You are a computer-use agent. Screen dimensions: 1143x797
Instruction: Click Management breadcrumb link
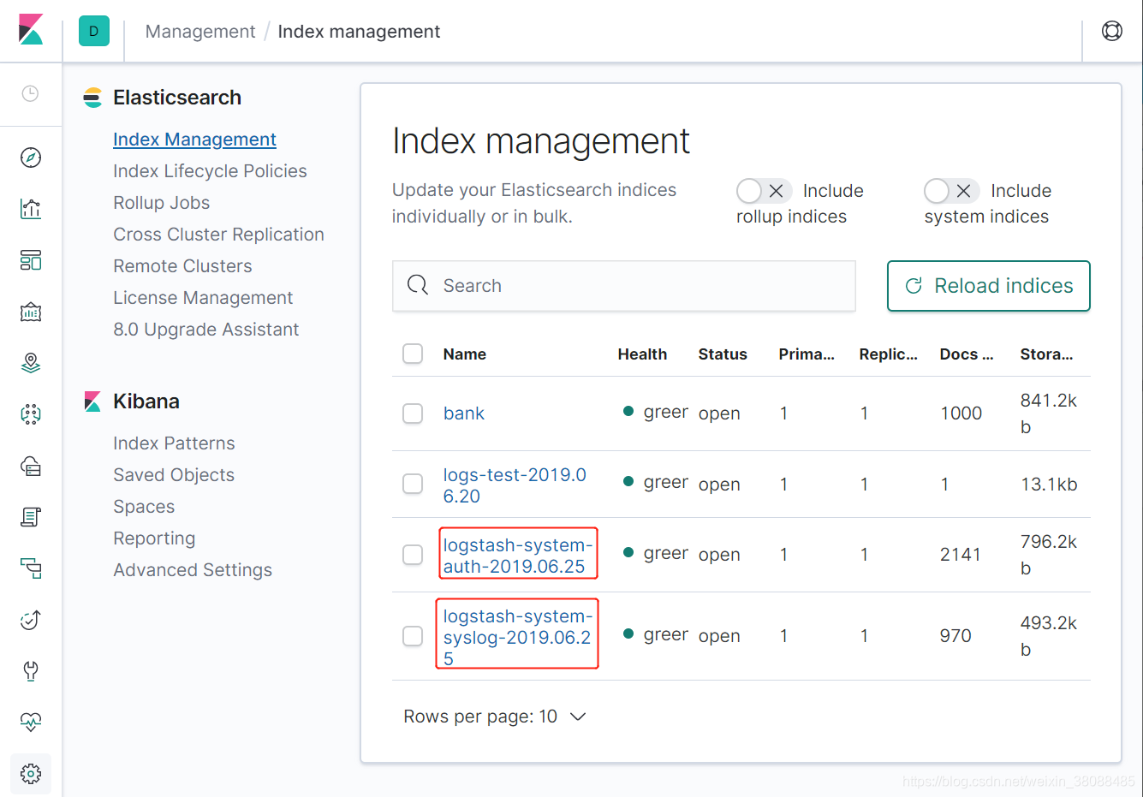(x=200, y=32)
